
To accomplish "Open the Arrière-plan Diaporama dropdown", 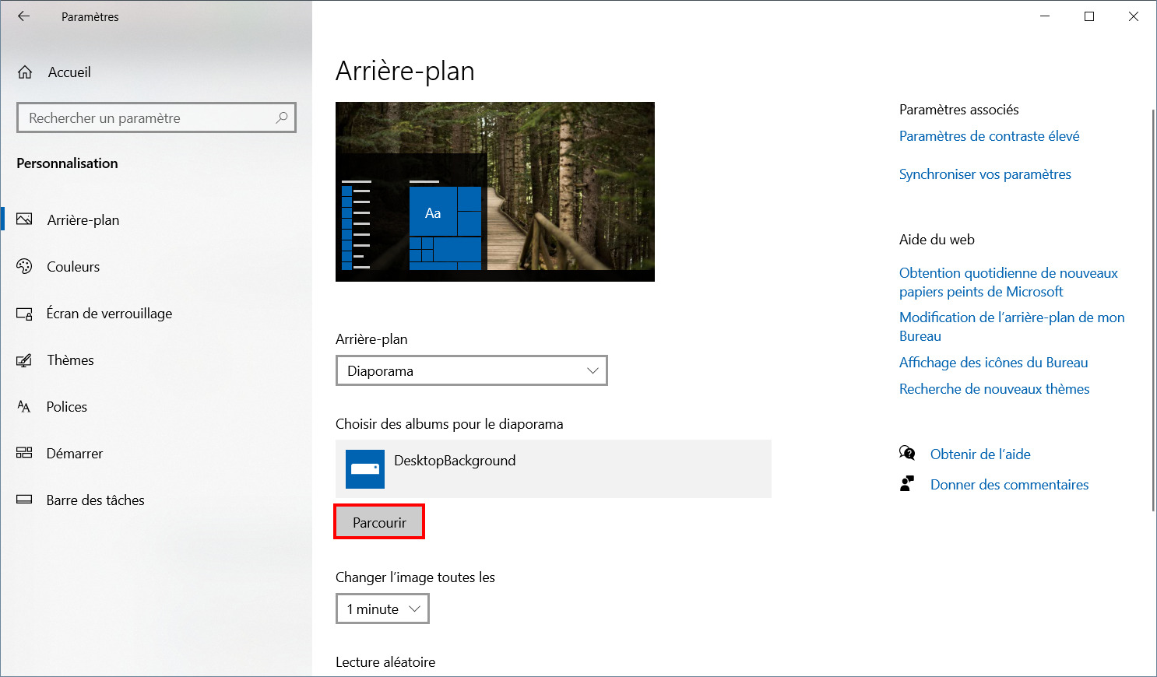I will click(472, 370).
